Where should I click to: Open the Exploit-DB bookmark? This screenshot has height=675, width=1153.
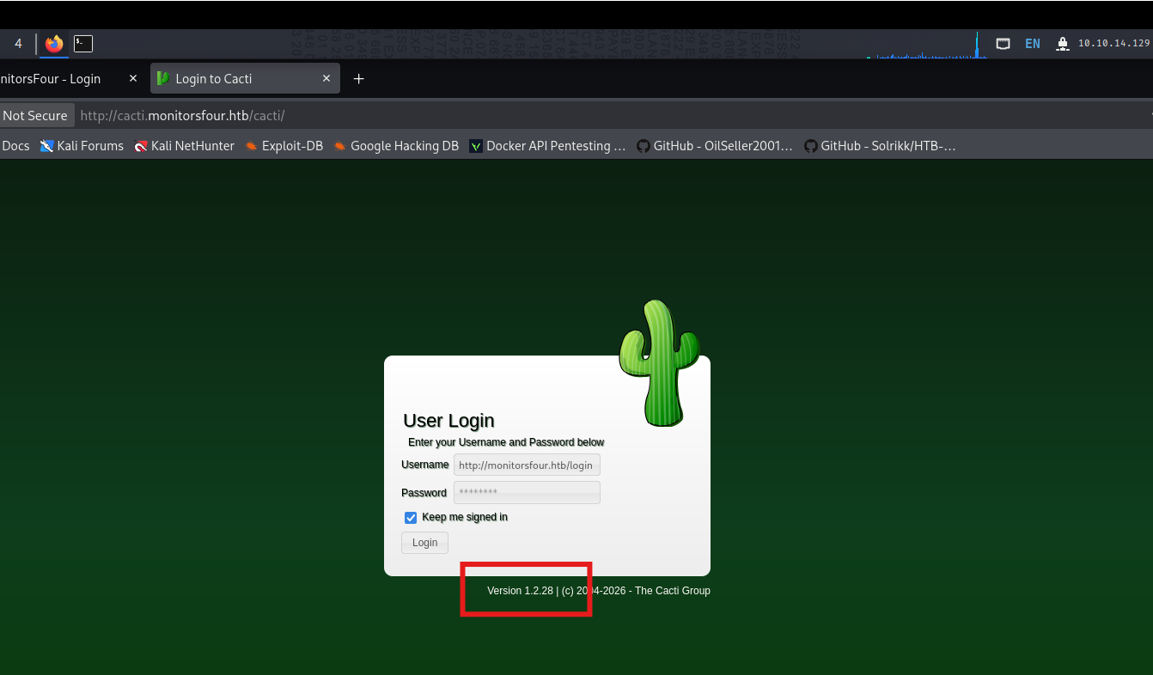point(284,146)
